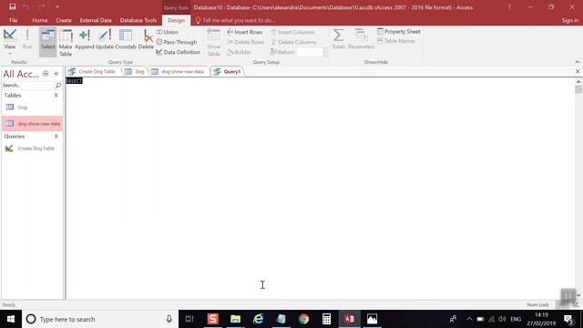Close the current Query1 document
This screenshot has width=583, height=328.
point(578,71)
